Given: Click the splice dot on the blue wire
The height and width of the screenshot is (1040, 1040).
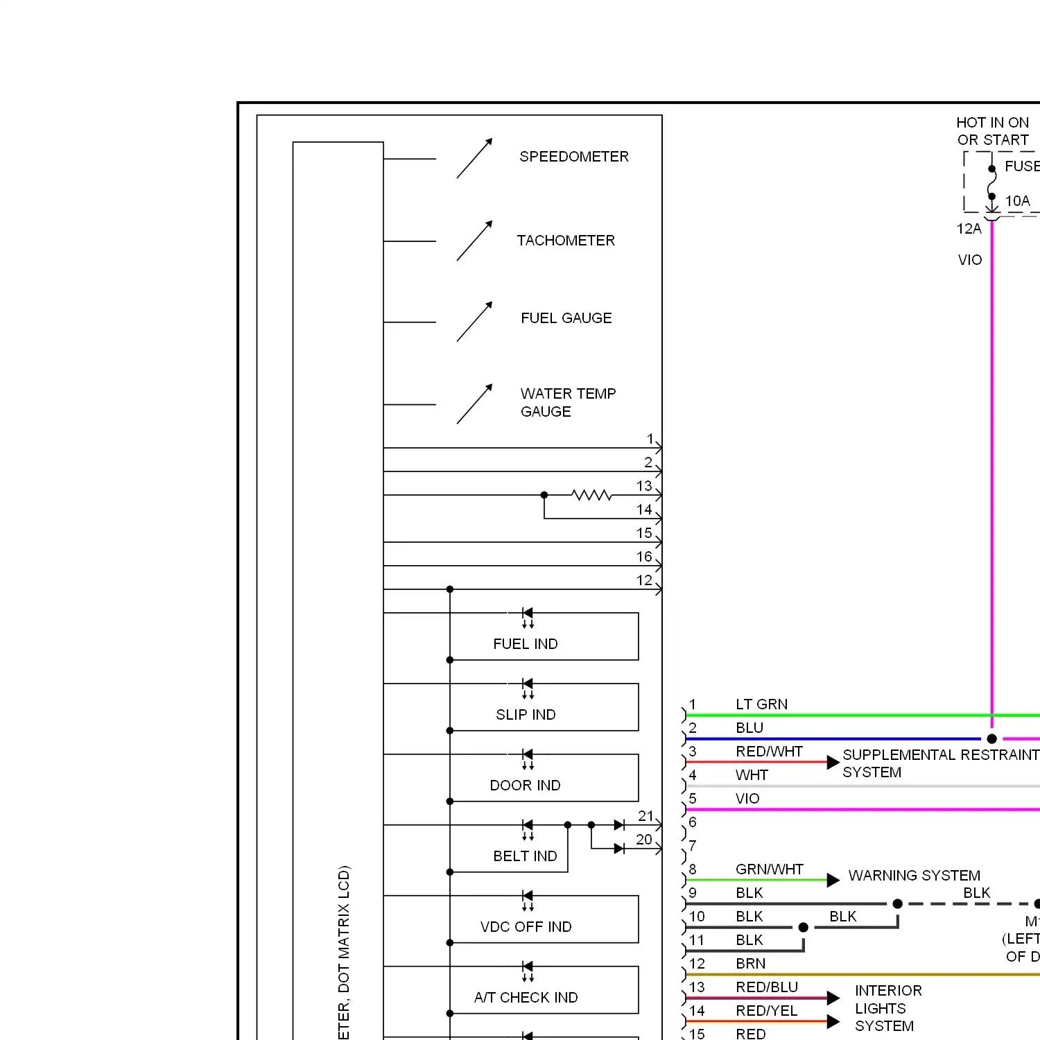Looking at the screenshot, I should (992, 739).
